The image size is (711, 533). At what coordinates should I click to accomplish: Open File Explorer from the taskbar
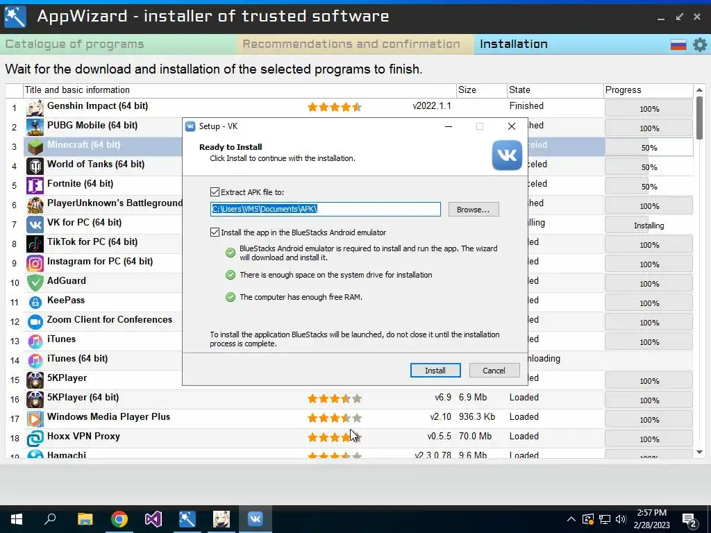85,519
